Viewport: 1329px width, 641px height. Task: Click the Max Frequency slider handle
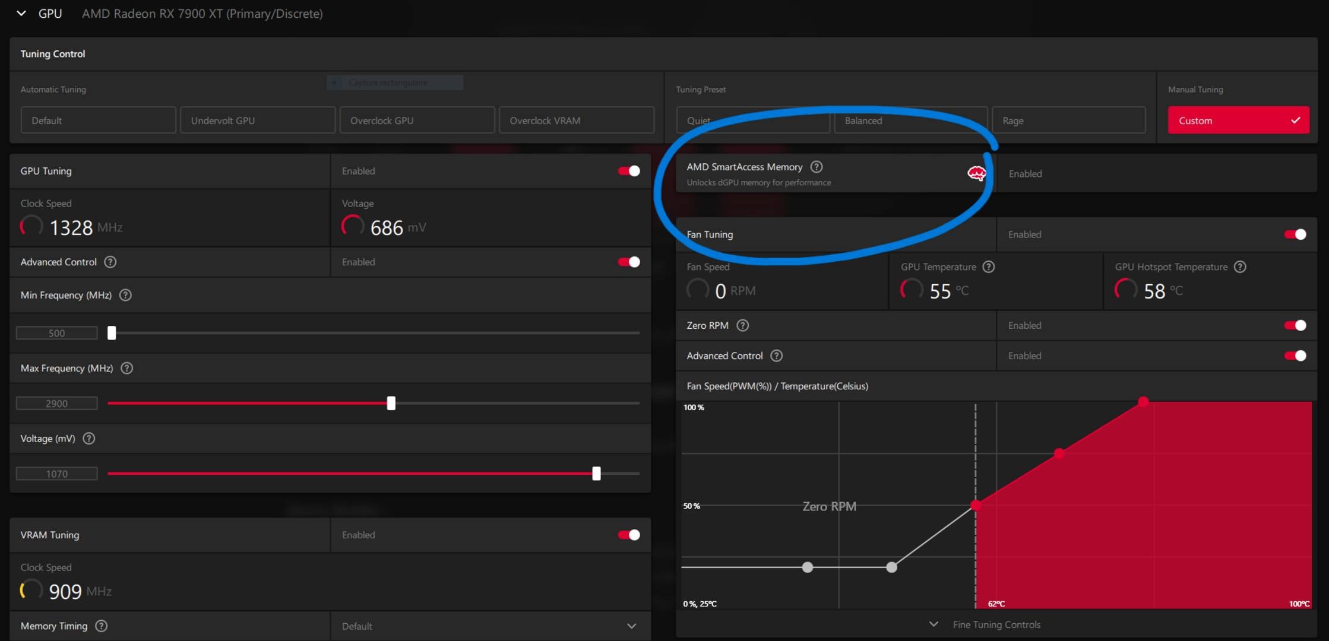[391, 404]
